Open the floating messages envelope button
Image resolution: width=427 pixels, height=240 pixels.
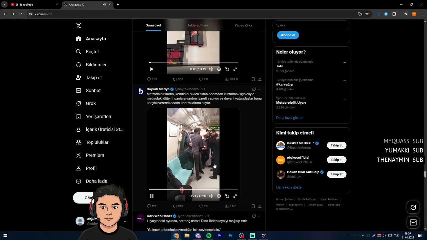pyautogui.click(x=413, y=222)
